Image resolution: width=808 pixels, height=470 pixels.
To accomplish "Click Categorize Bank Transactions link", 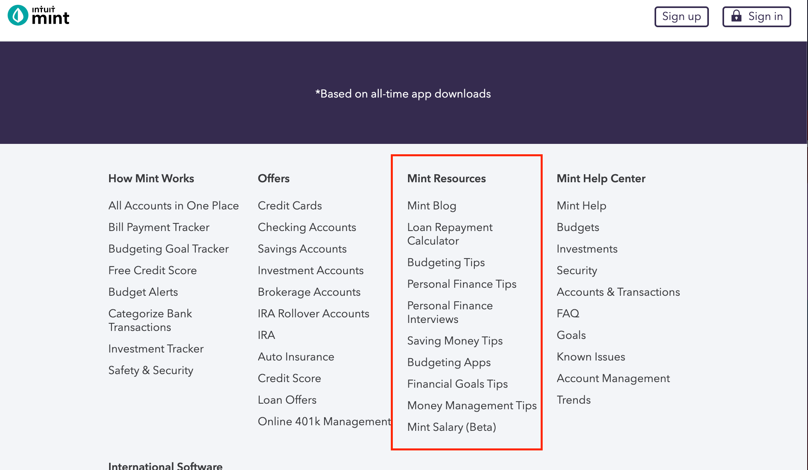I will click(150, 320).
